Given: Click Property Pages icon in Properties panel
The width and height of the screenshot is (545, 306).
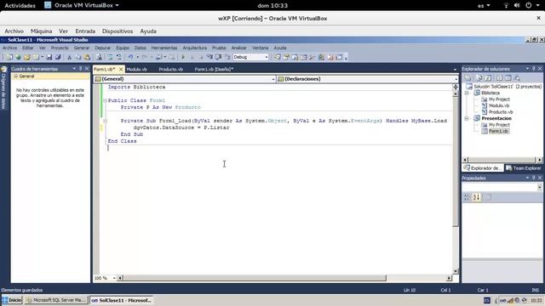Looking at the screenshot, I should click(488, 197).
